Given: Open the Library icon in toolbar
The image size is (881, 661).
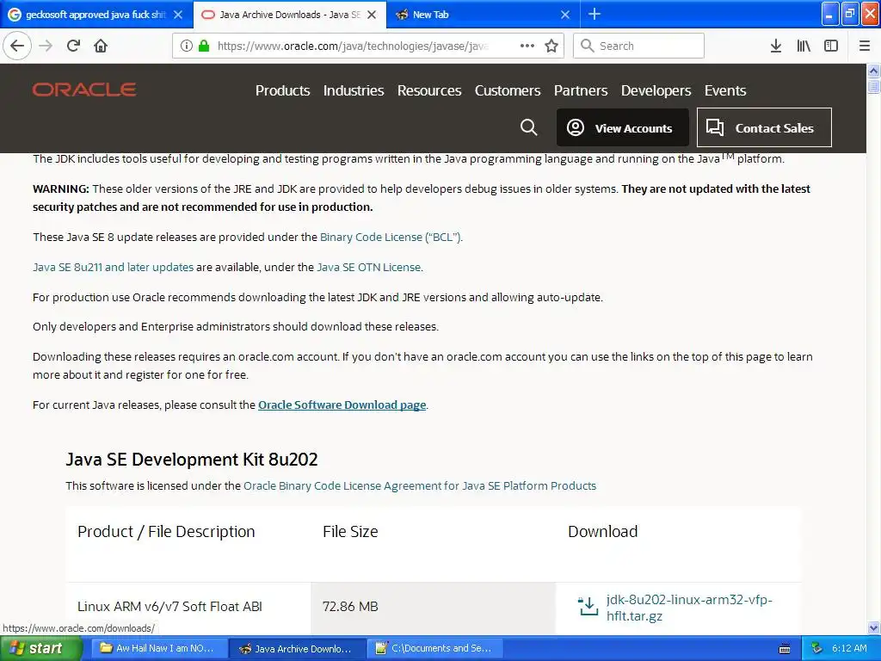Looking at the screenshot, I should tap(804, 46).
